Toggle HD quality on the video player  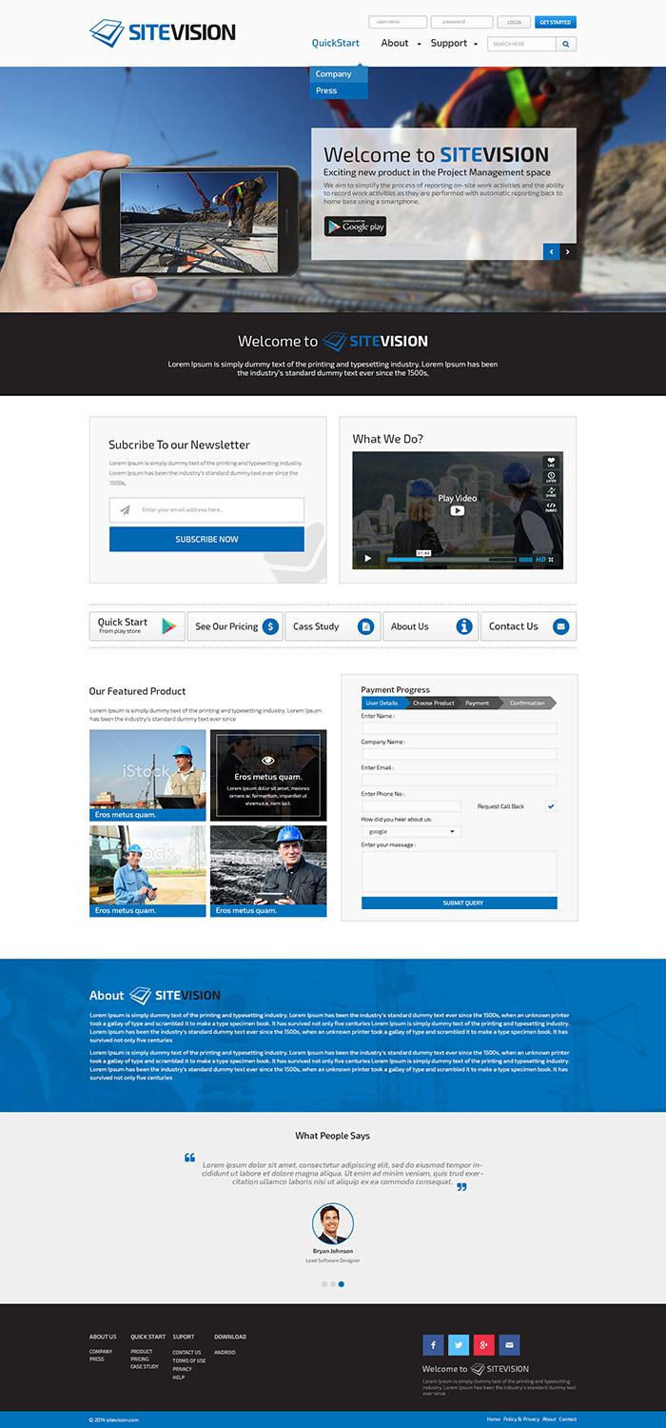coord(540,560)
